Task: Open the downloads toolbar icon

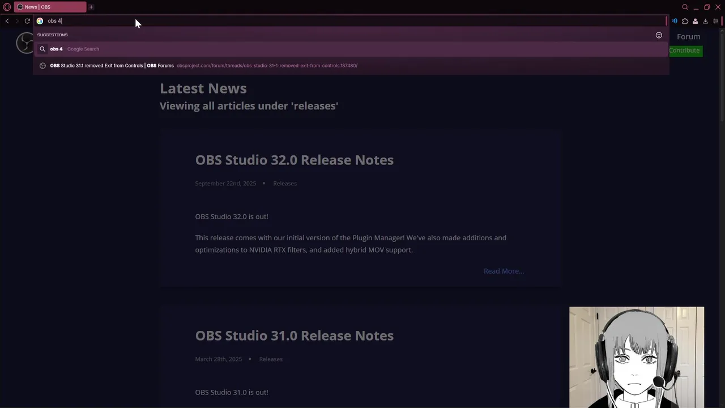Action: (705, 21)
